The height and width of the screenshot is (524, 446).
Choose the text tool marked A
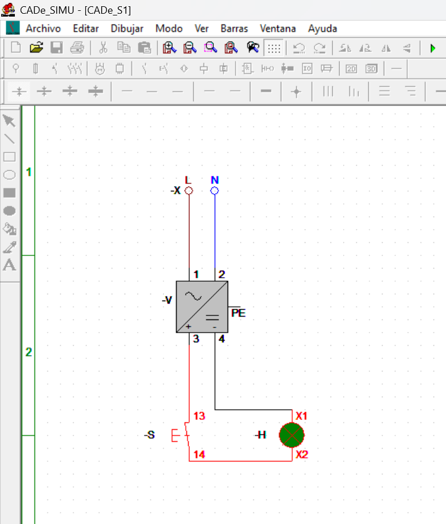(9, 265)
